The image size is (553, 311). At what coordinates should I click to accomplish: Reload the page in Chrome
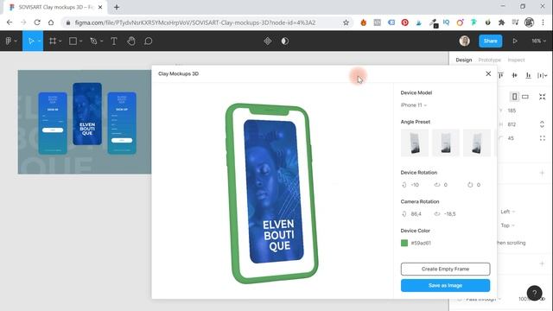37,22
